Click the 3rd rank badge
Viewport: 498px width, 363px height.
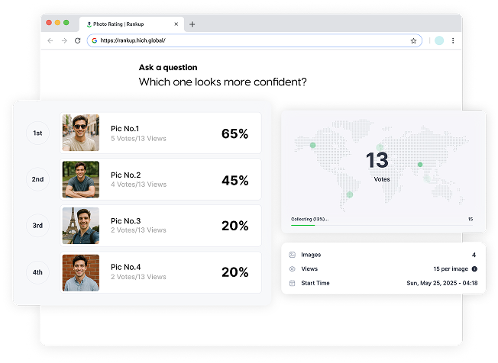point(37,226)
